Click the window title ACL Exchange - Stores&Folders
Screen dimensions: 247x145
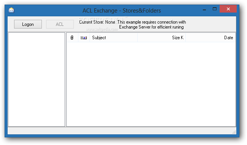[122, 11]
